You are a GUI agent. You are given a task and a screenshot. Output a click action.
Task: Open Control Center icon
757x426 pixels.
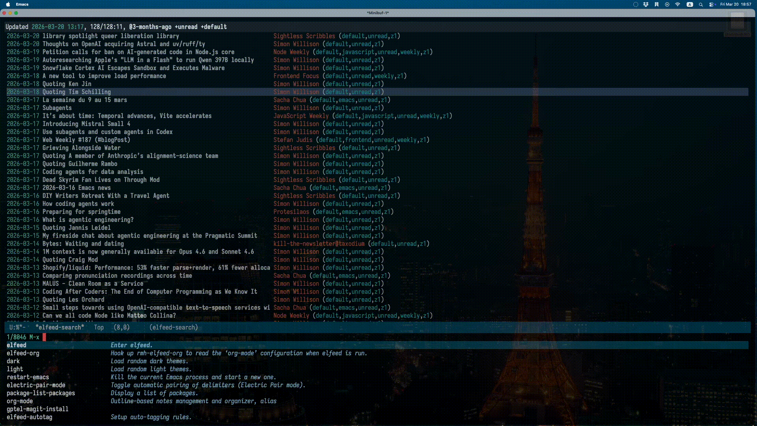(x=712, y=4)
